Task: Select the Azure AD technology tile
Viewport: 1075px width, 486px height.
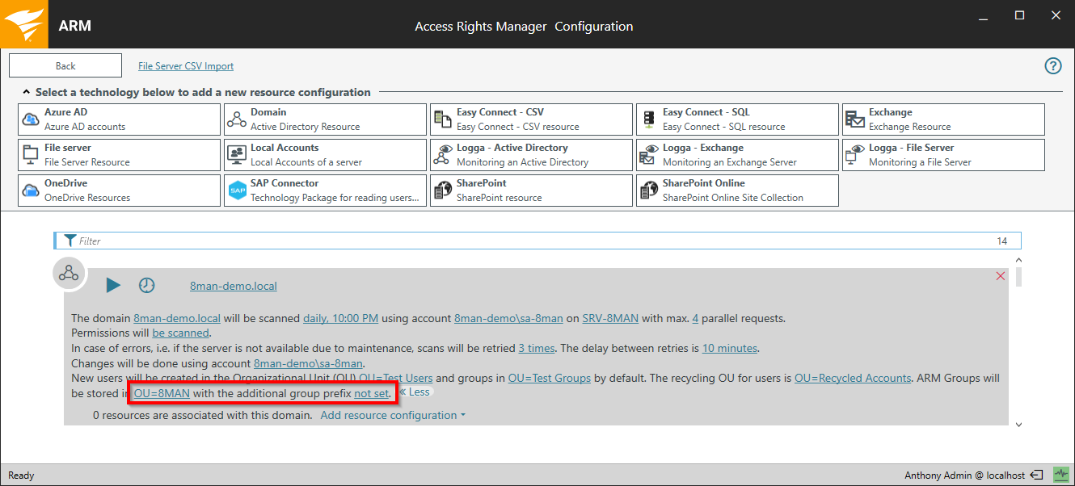Action: (x=119, y=119)
